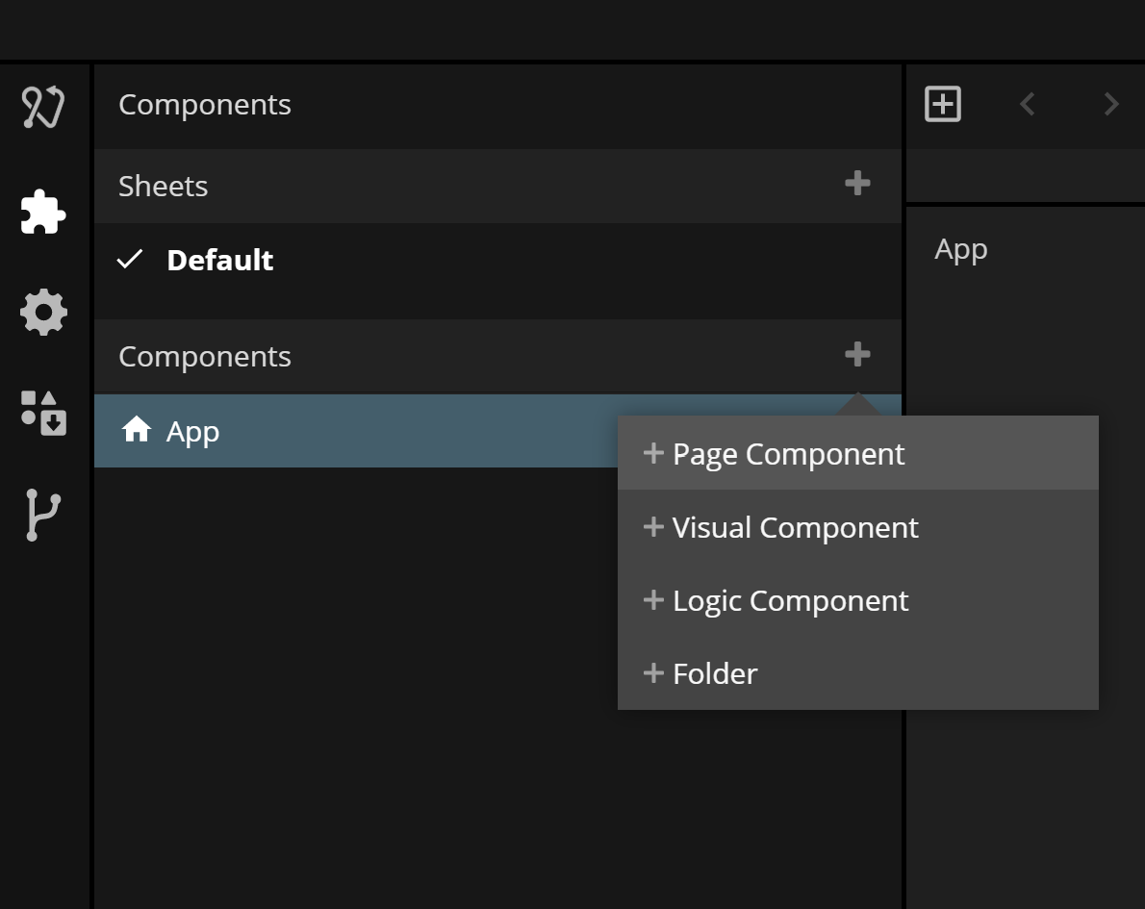Click the Noodl logo icon in the sidebar
This screenshot has width=1145, height=909.
[x=43, y=107]
